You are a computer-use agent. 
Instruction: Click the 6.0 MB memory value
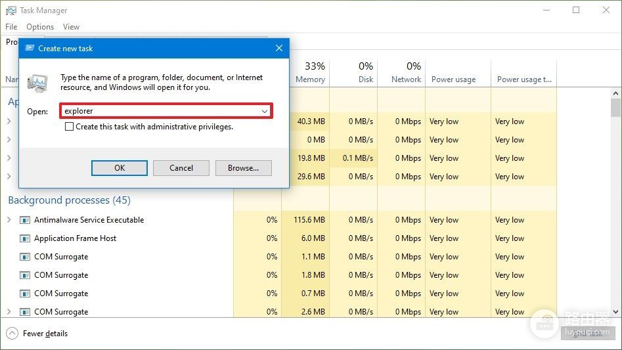(x=313, y=238)
